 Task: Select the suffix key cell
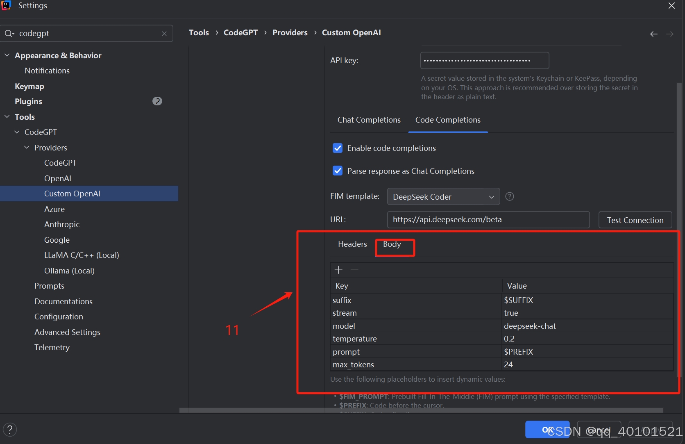[x=416, y=300]
